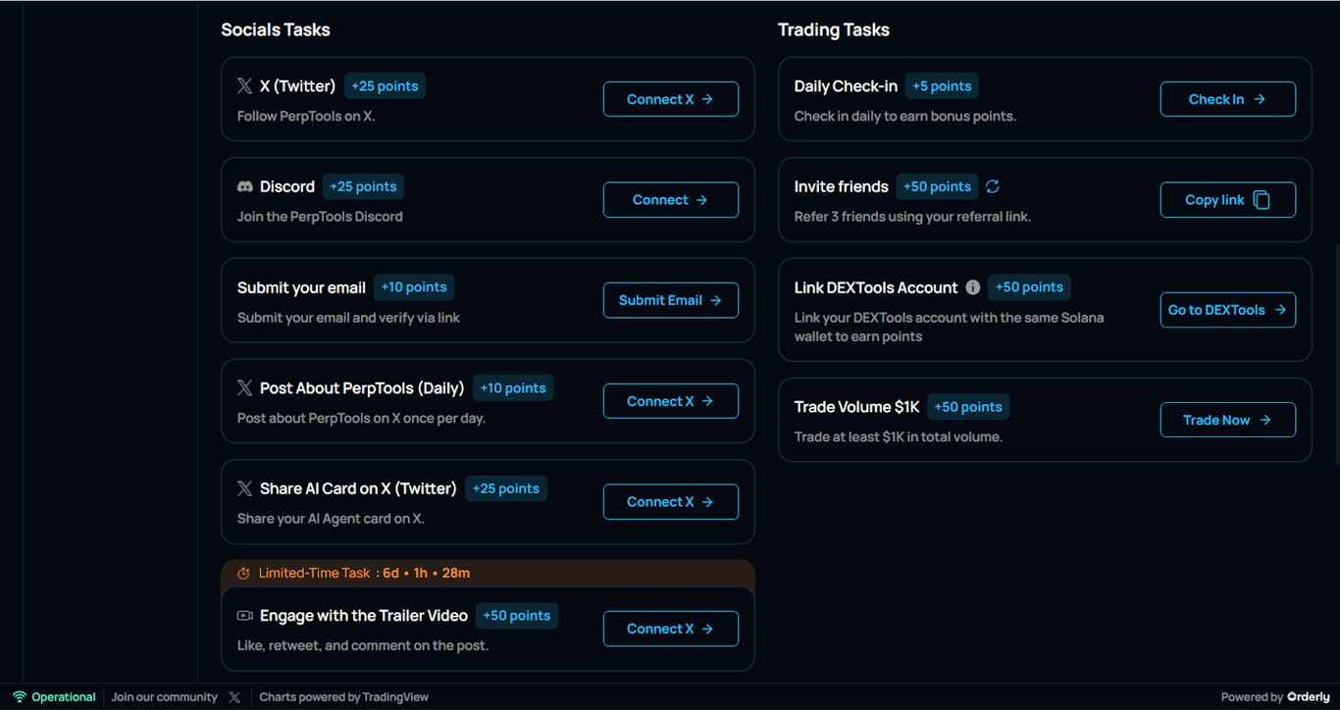The height and width of the screenshot is (710, 1340).
Task: Click +10 points badge for Post About PerpTools
Action: (513, 388)
